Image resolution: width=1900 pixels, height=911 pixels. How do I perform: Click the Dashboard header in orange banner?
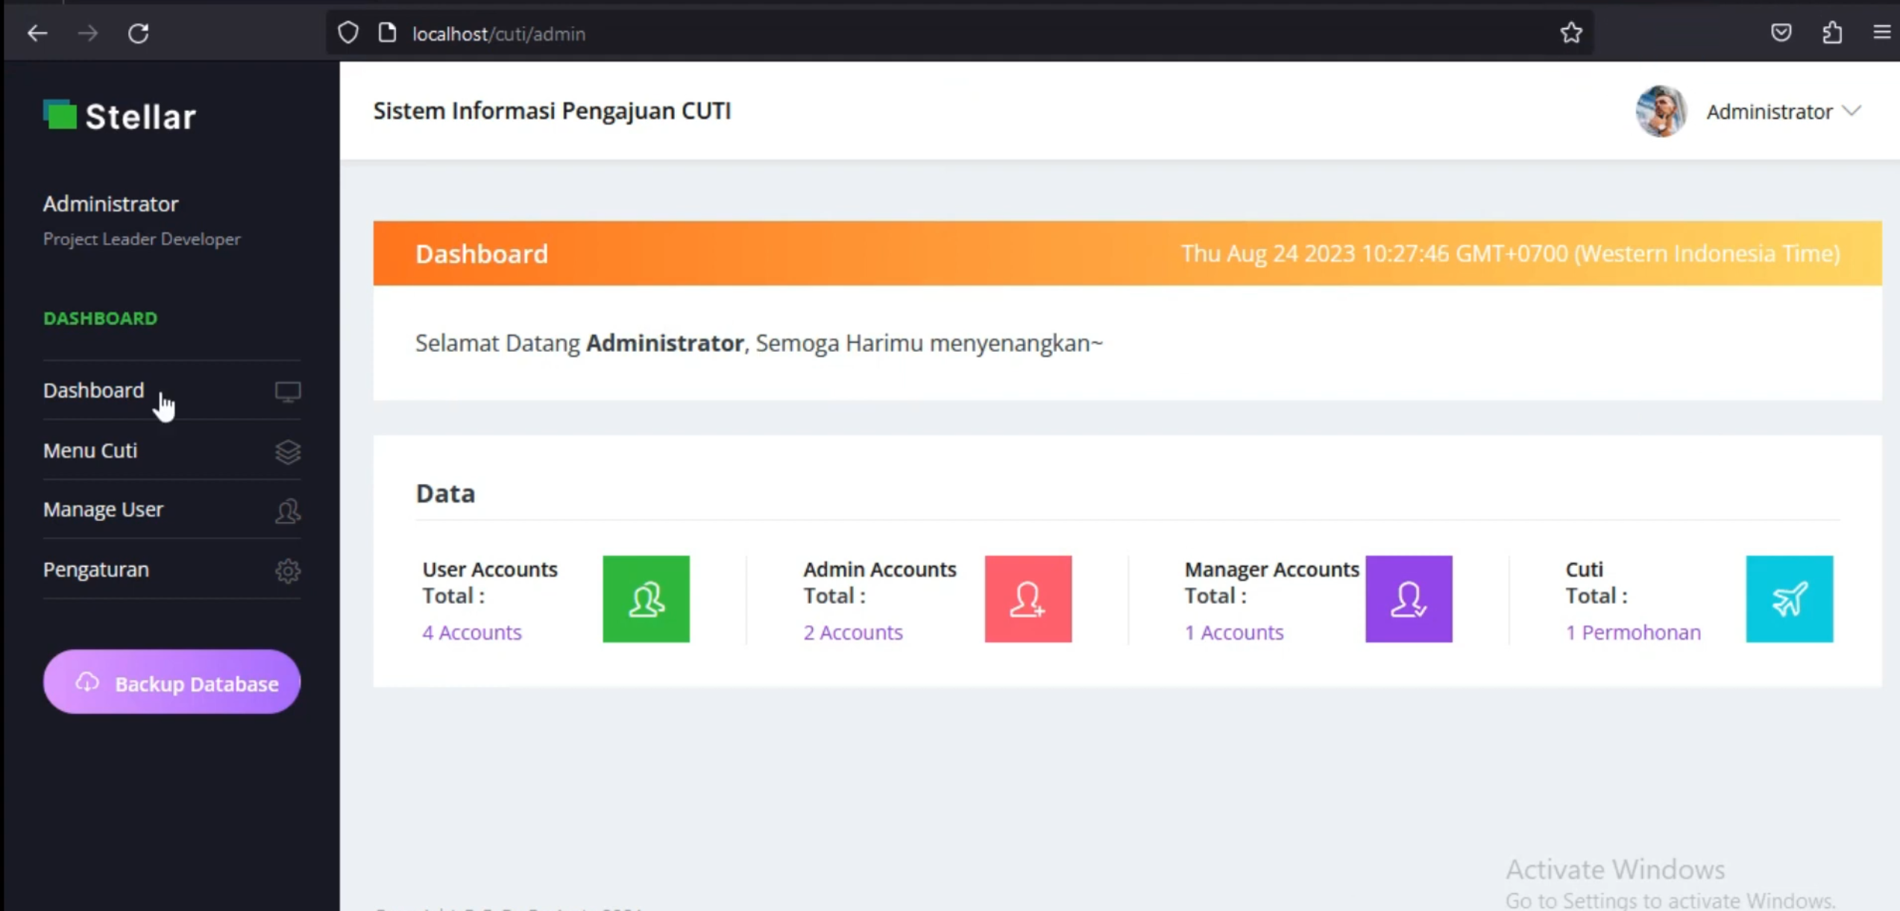click(481, 253)
